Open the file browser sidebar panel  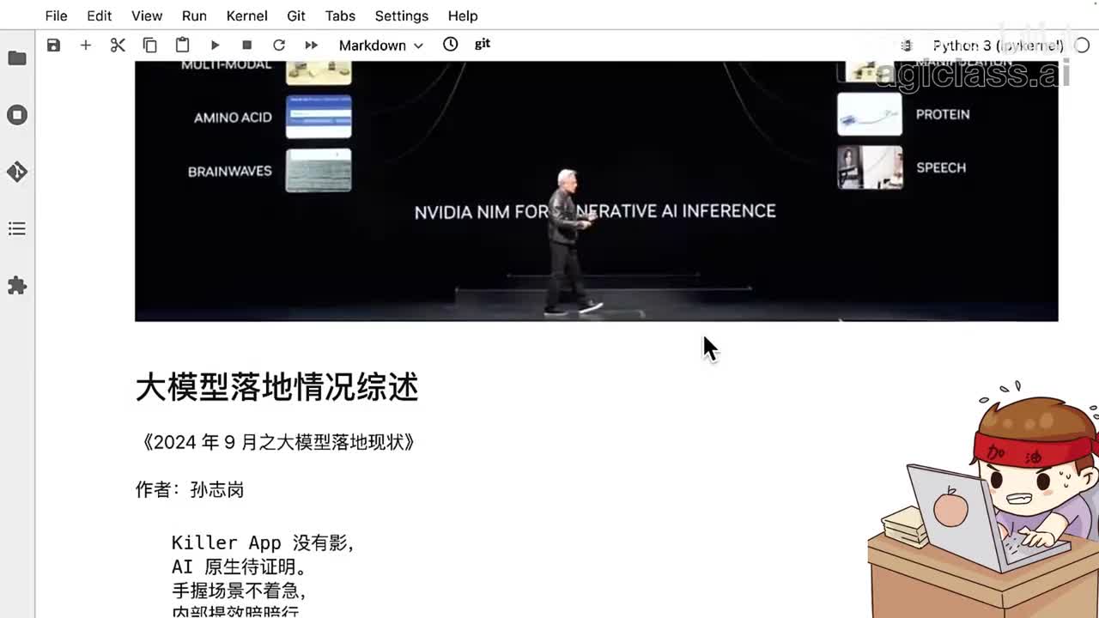point(17,58)
